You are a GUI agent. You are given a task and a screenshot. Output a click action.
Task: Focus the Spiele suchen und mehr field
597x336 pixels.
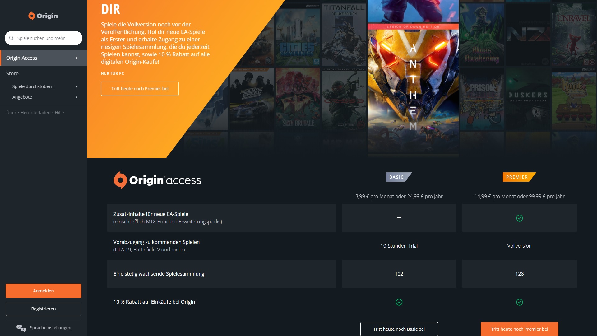pos(44,38)
